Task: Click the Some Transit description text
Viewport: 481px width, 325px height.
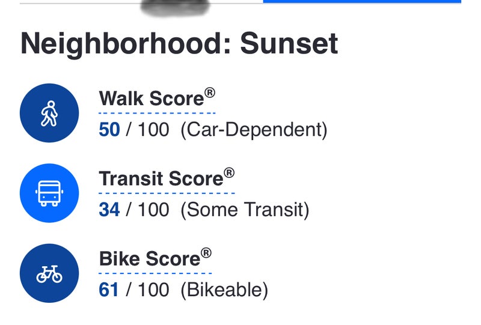Action: tap(245, 210)
